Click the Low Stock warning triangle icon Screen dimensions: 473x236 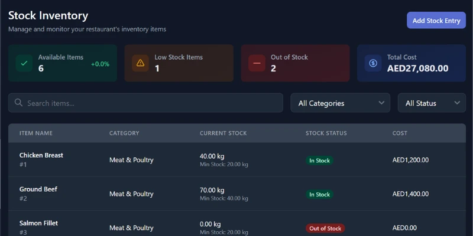pyautogui.click(x=140, y=63)
